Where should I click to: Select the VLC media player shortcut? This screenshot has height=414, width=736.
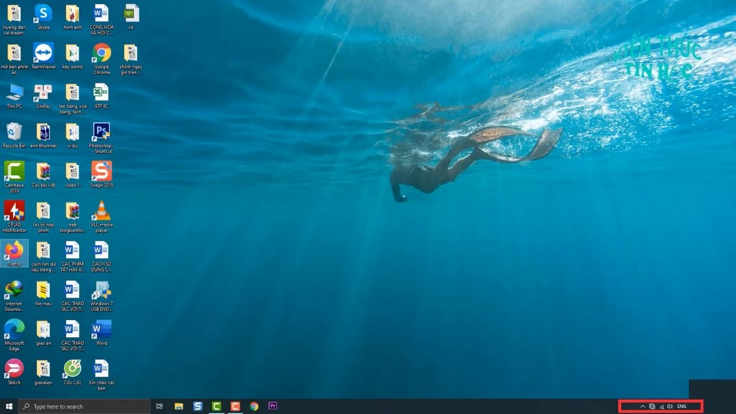click(102, 217)
